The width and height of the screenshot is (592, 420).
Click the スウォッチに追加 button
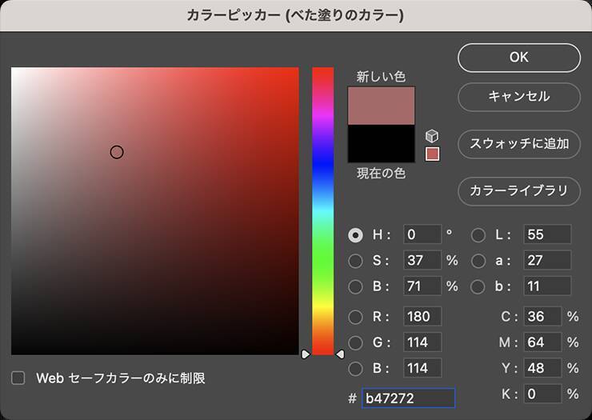pyautogui.click(x=518, y=144)
